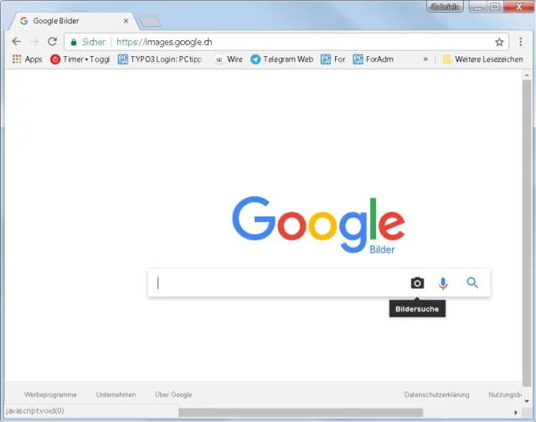The width and height of the screenshot is (536, 422).
Task: Open the Werbeprogramme footer link
Action: [50, 394]
